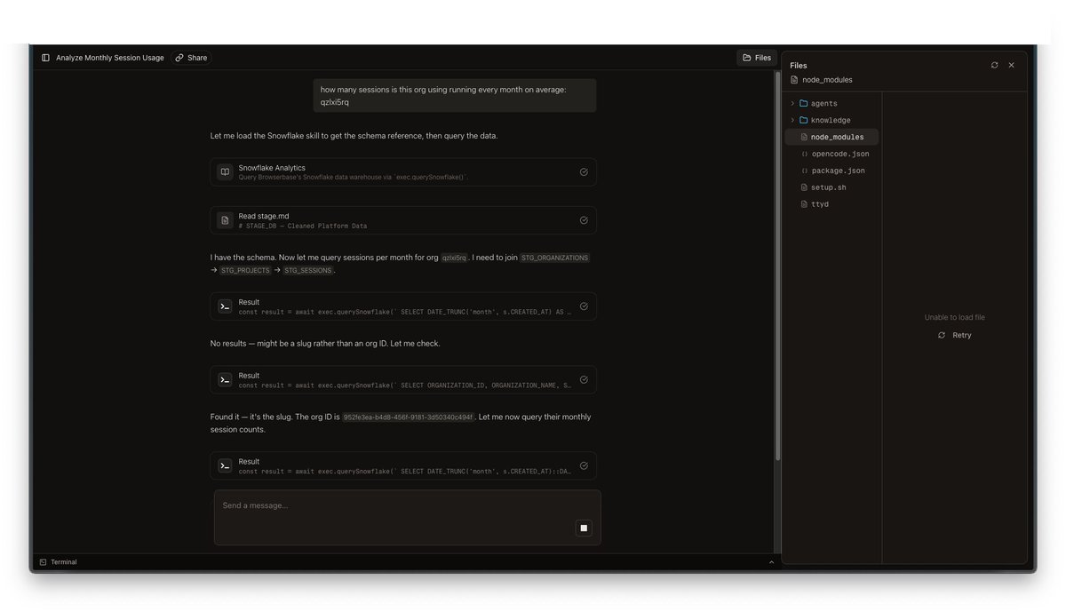
Task: Toggle the Files panel button
Action: [x=757, y=58]
